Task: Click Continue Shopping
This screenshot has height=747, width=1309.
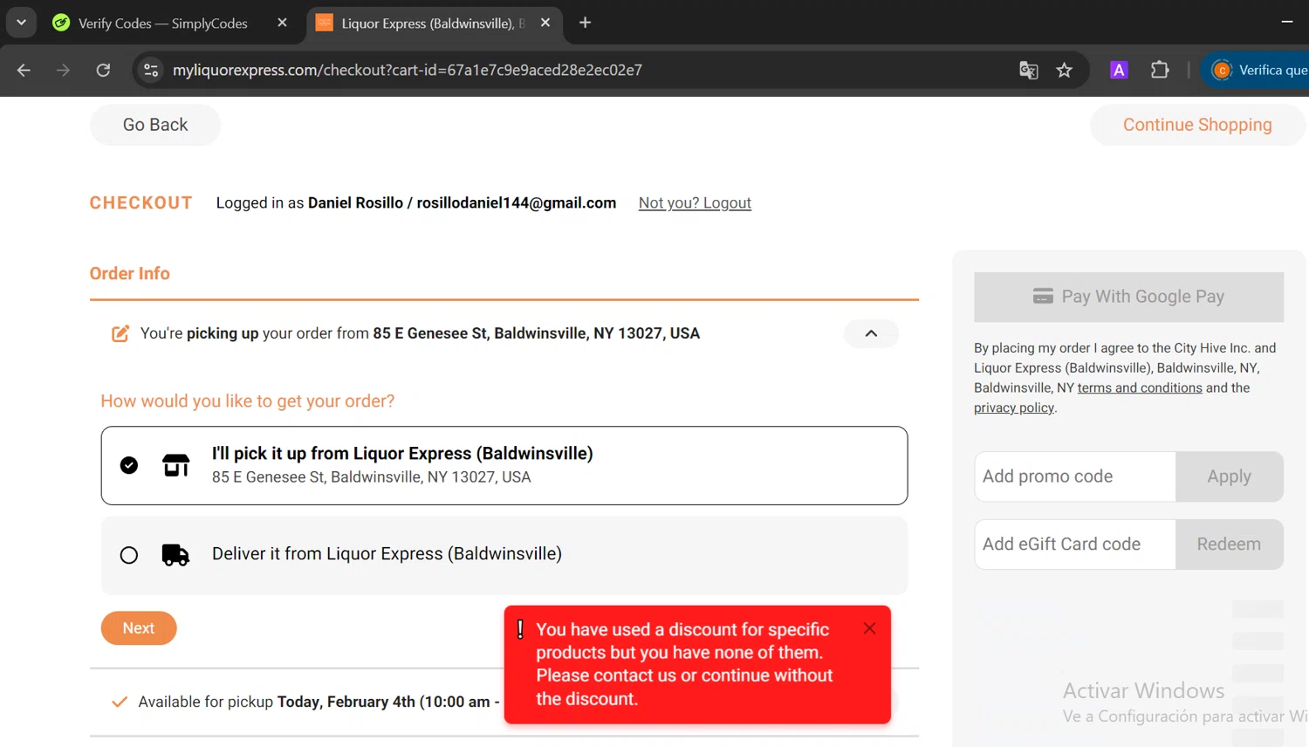Action: (1197, 125)
